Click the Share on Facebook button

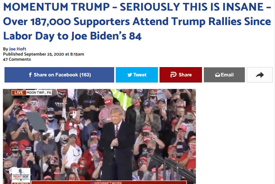pyautogui.click(x=59, y=75)
